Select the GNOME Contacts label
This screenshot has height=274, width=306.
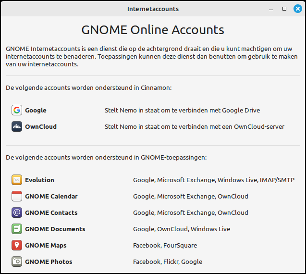tap(51, 212)
